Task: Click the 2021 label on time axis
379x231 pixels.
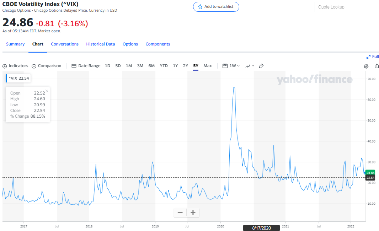Action: tap(285, 226)
